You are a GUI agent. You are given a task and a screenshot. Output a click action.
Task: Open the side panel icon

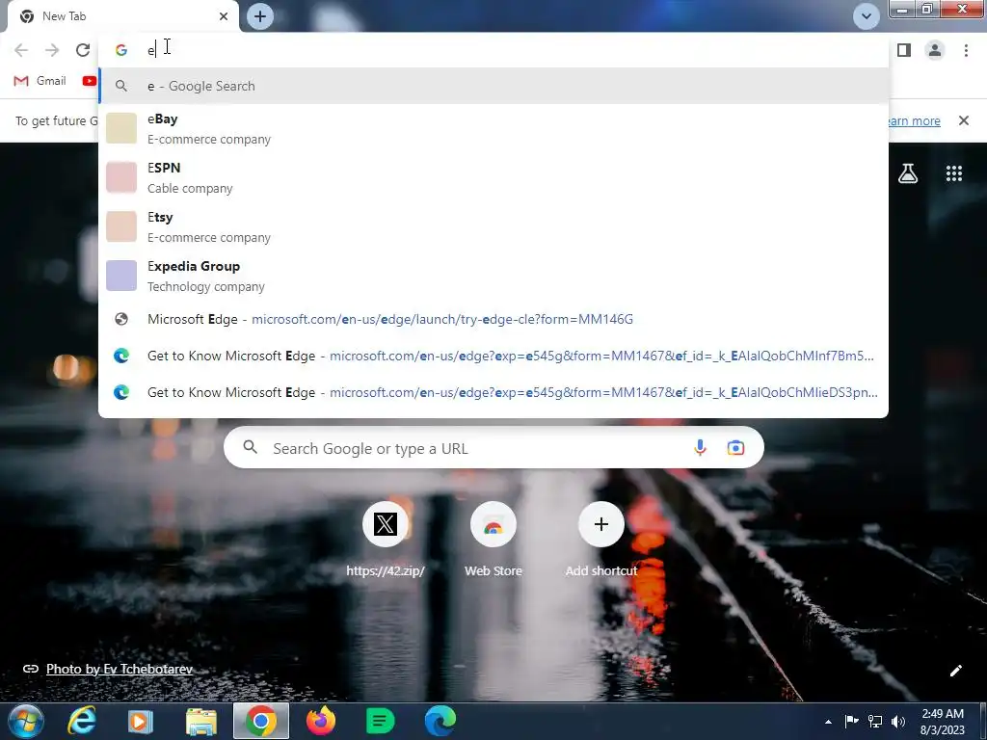904,50
